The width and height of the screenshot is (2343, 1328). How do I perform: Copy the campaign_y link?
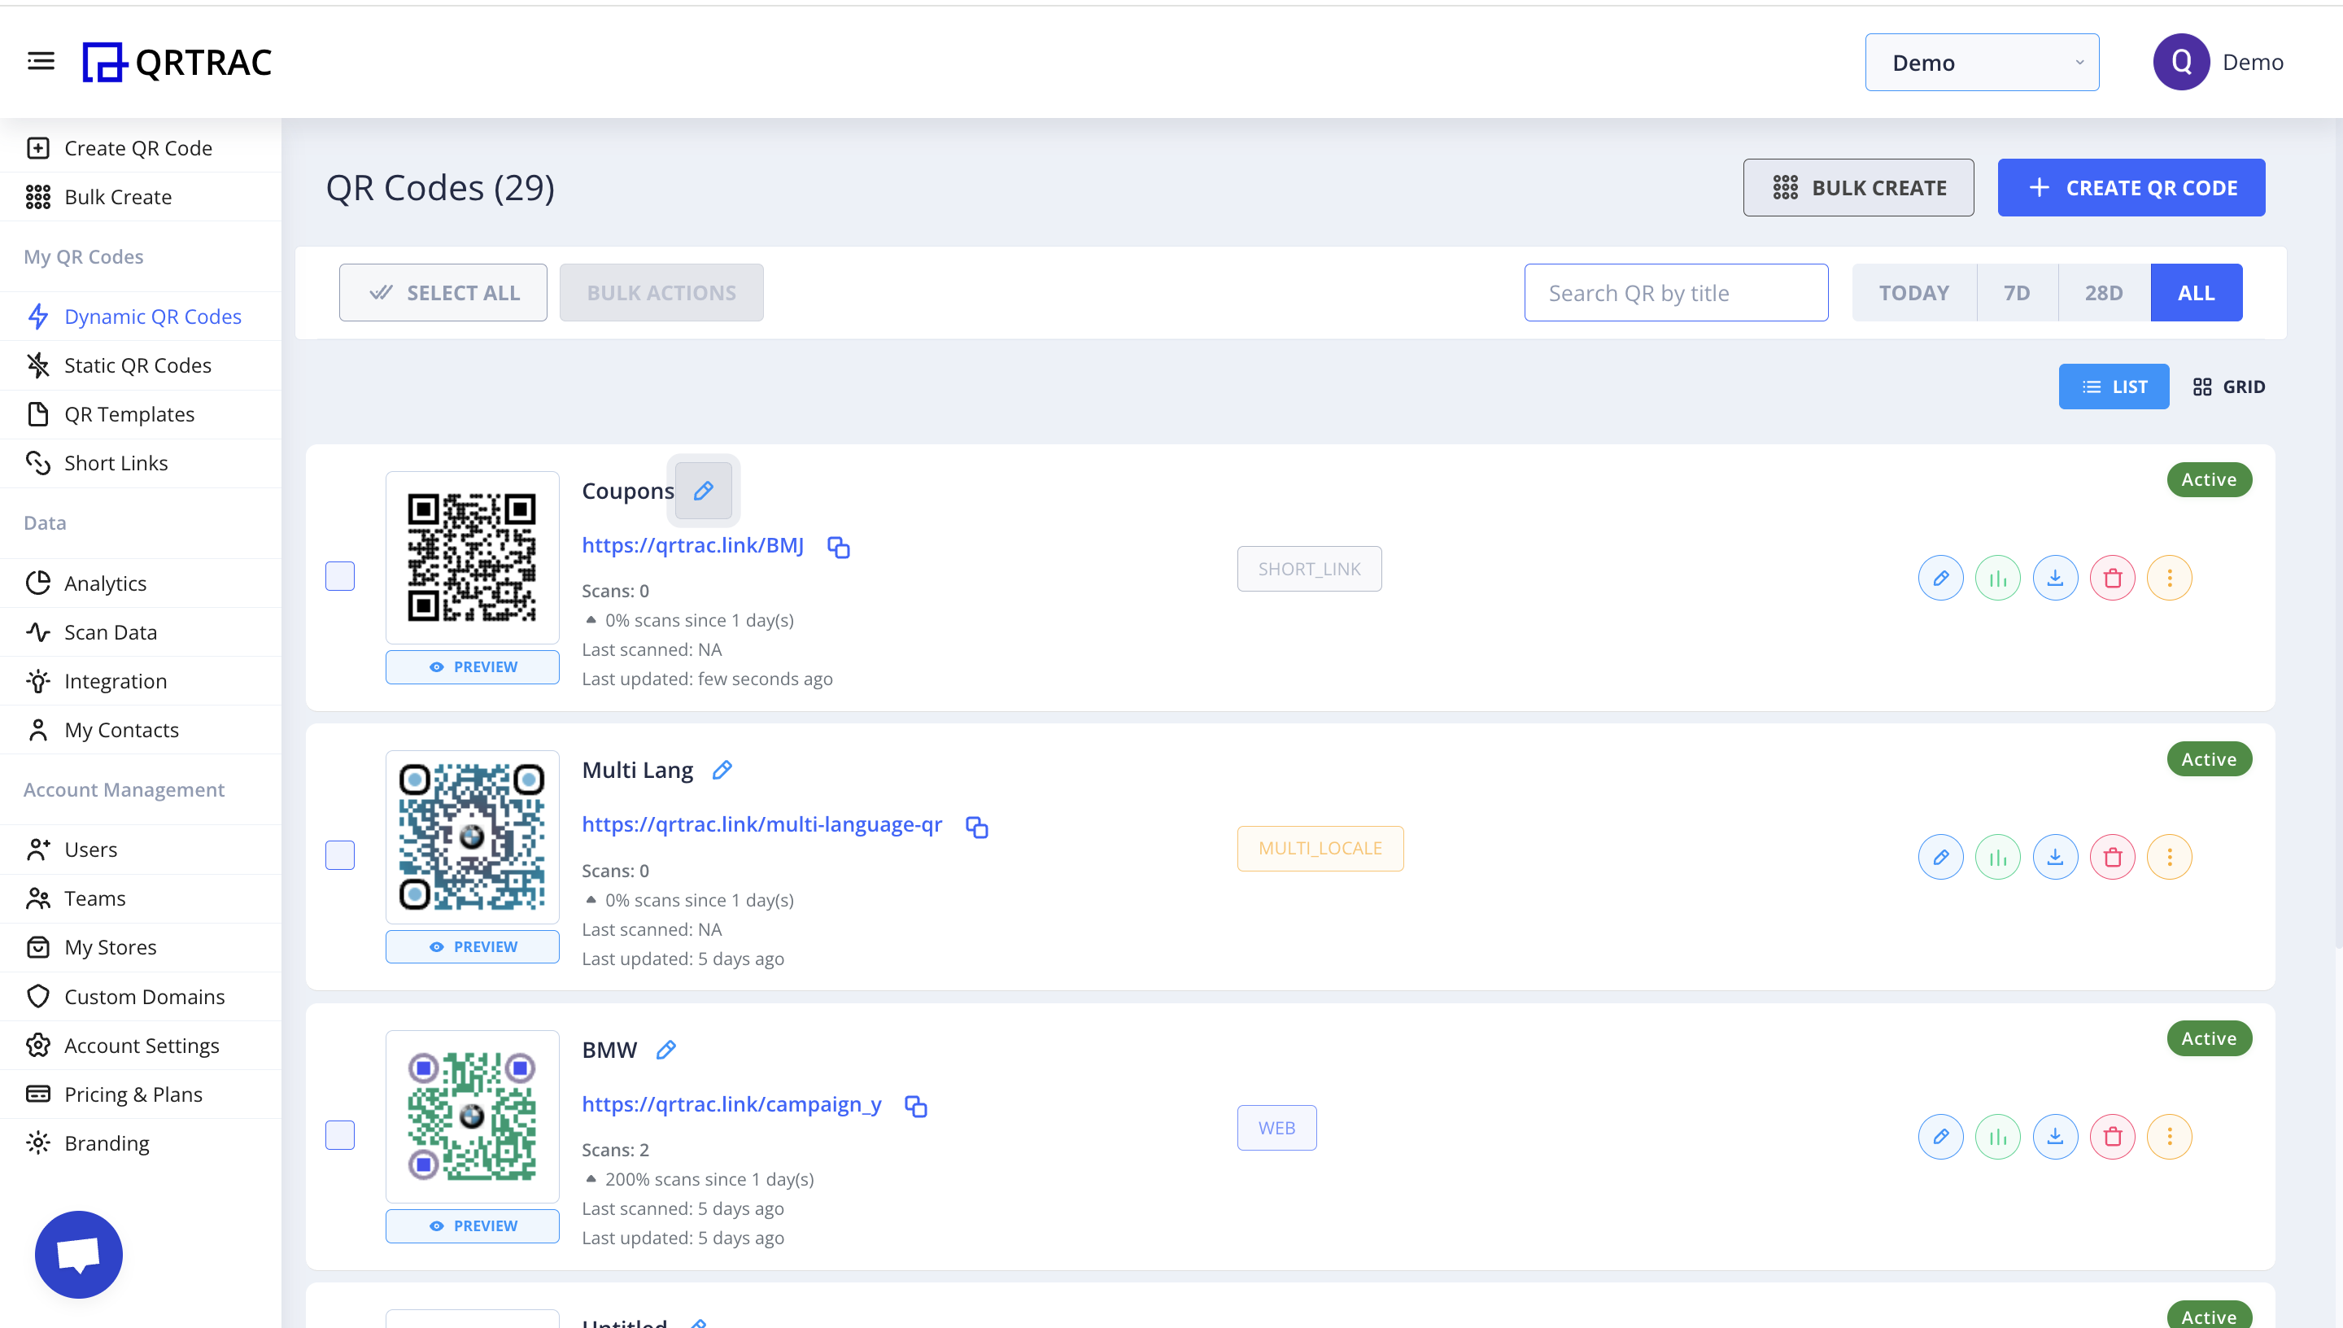click(x=915, y=1107)
